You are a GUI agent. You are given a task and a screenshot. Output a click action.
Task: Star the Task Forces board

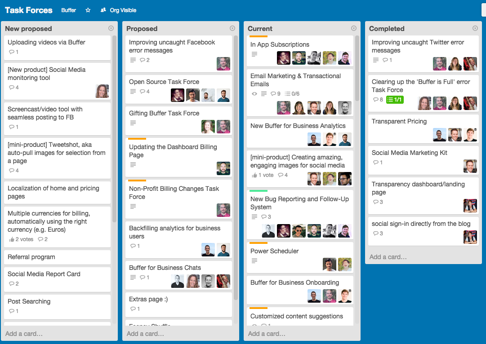point(88,10)
